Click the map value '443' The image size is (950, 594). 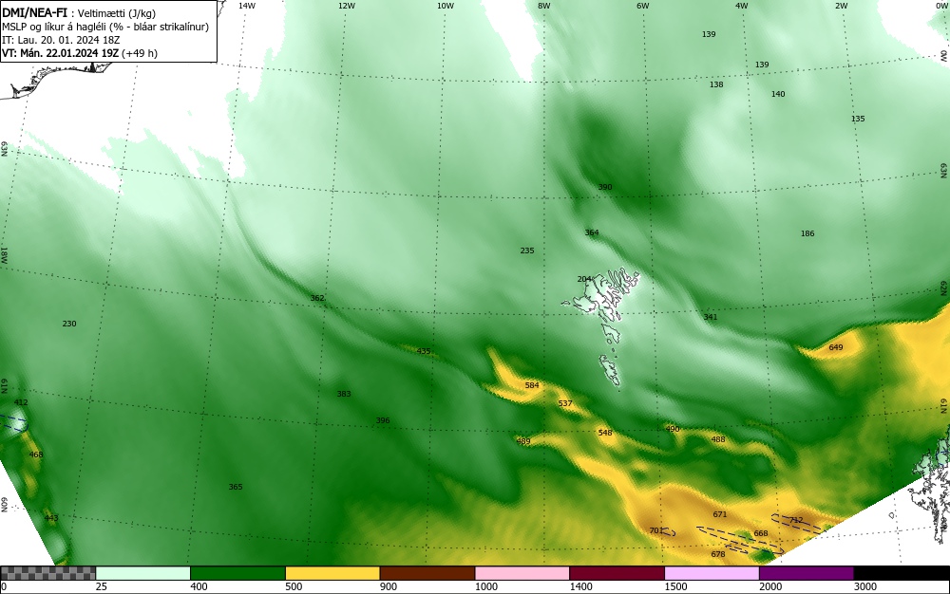tap(51, 518)
